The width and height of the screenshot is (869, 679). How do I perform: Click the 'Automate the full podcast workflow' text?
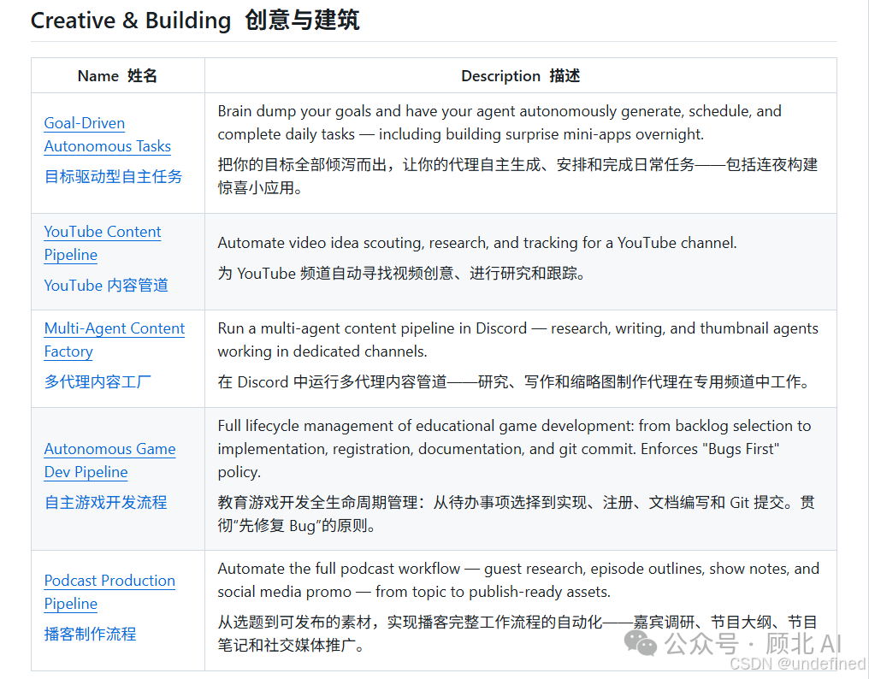[x=518, y=581]
